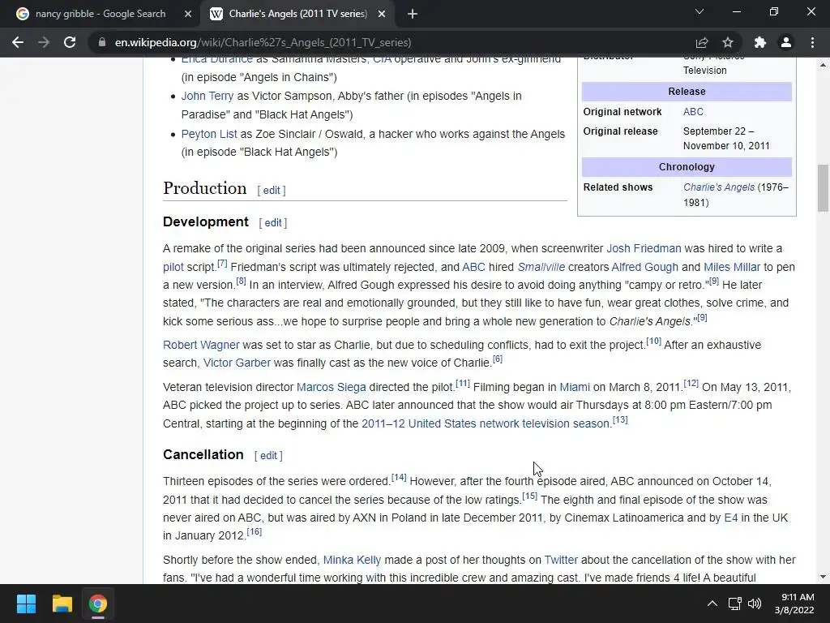
Task: Open the Josh Friedman link
Action: 644,248
